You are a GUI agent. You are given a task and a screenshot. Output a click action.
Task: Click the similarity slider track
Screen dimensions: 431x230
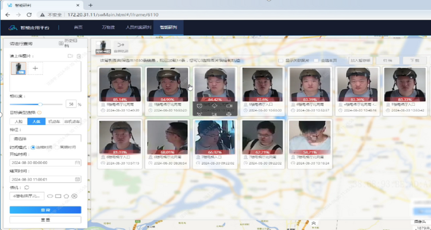coord(36,104)
